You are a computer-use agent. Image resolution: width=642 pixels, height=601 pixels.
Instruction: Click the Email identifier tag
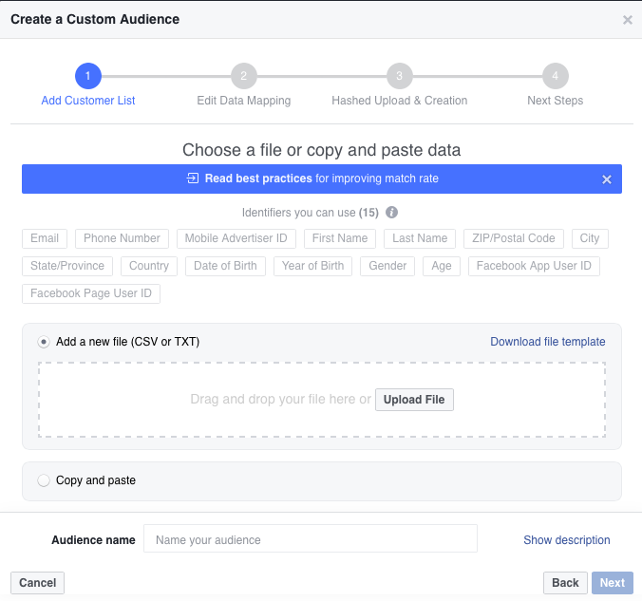(45, 238)
